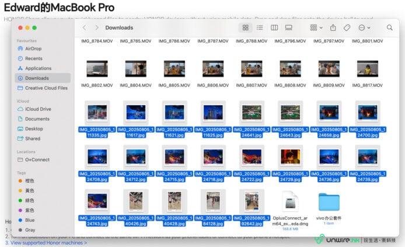Expand the Action ellipsis menu in the toolbar
Screen dimensions: 405x247
364,27
